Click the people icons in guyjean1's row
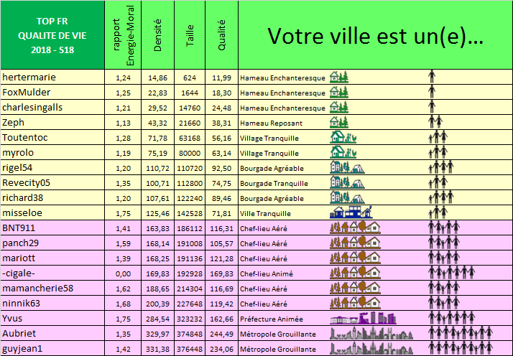513x356 pixels. (460, 348)
